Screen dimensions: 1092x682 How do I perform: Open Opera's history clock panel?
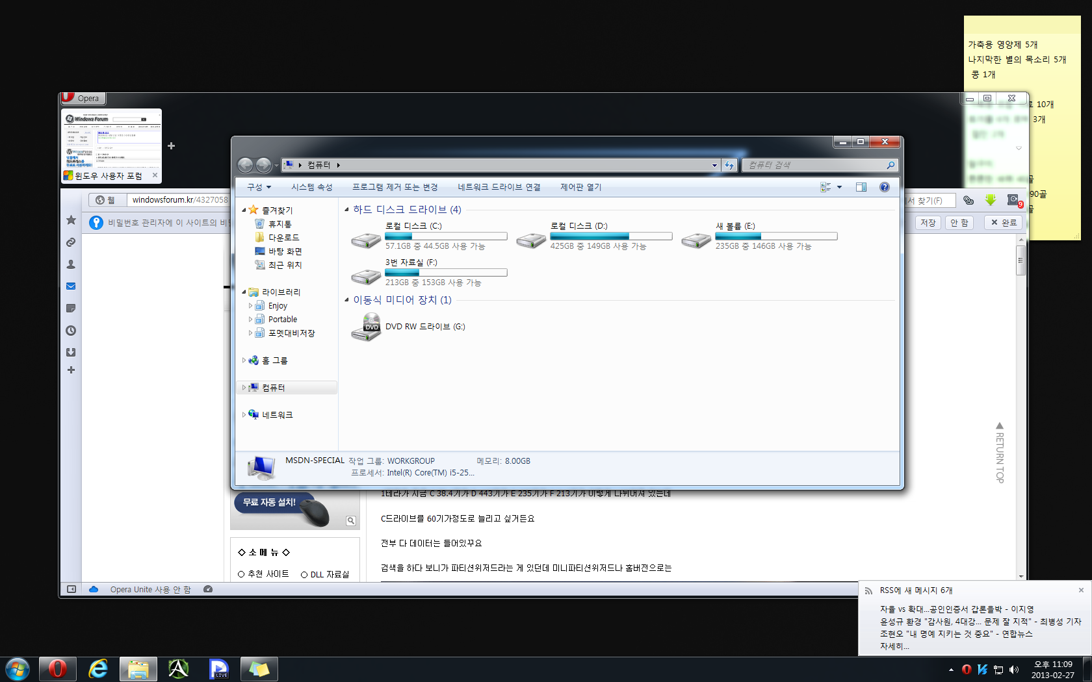coord(71,331)
